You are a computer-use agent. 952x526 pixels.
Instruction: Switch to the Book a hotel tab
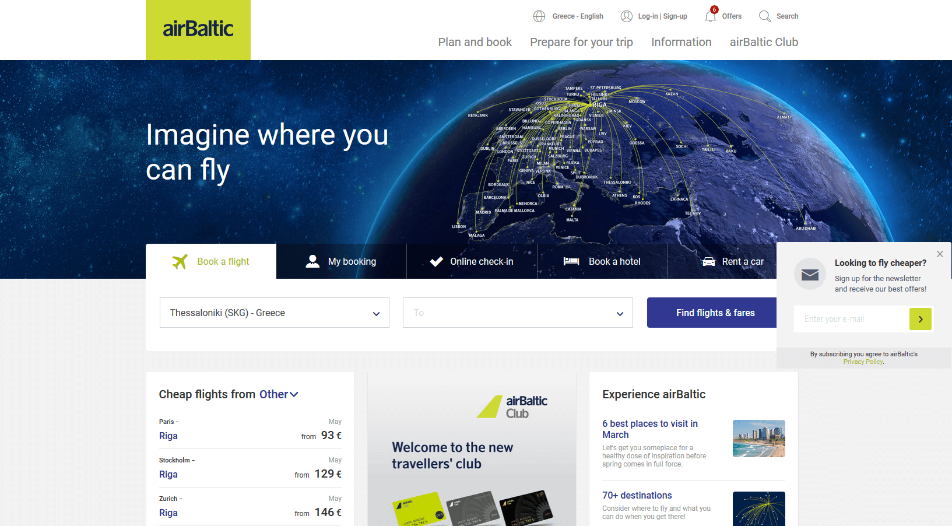(x=602, y=261)
